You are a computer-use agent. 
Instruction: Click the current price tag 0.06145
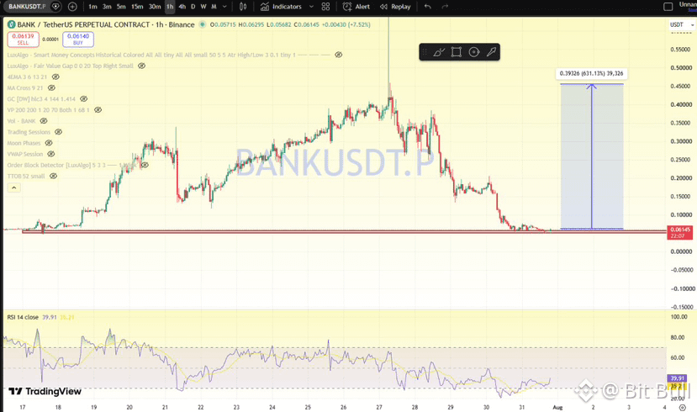tap(680, 232)
